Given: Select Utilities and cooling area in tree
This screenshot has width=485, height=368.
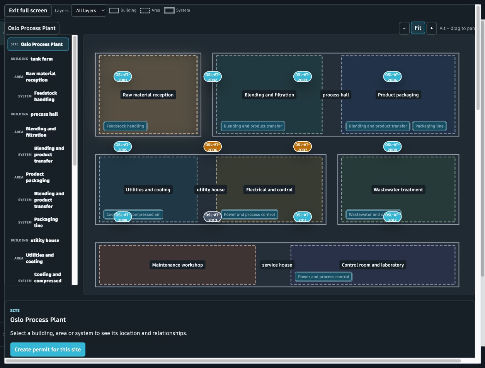Looking at the screenshot, I should click(x=38, y=258).
